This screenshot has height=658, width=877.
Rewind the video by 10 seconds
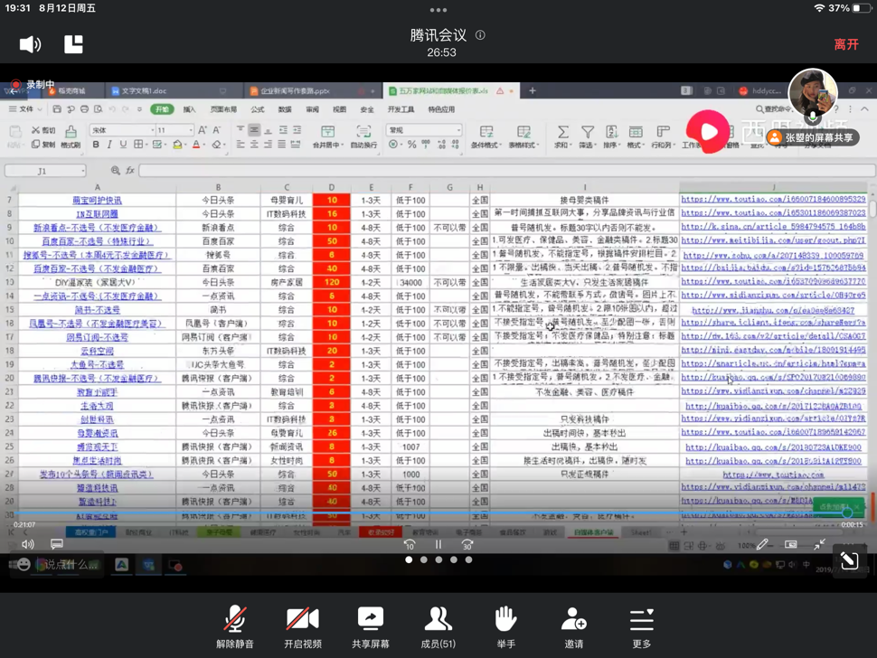click(x=410, y=545)
